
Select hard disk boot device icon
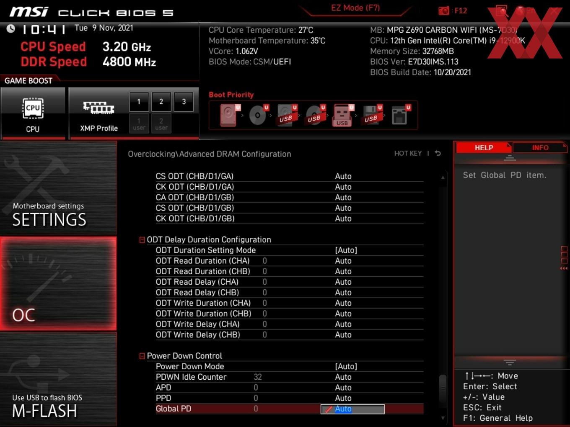point(230,115)
